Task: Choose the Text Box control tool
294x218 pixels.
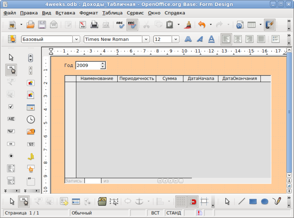Action: point(11,119)
